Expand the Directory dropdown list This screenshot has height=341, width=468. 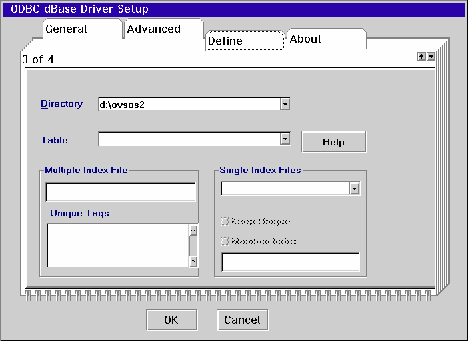pos(285,104)
